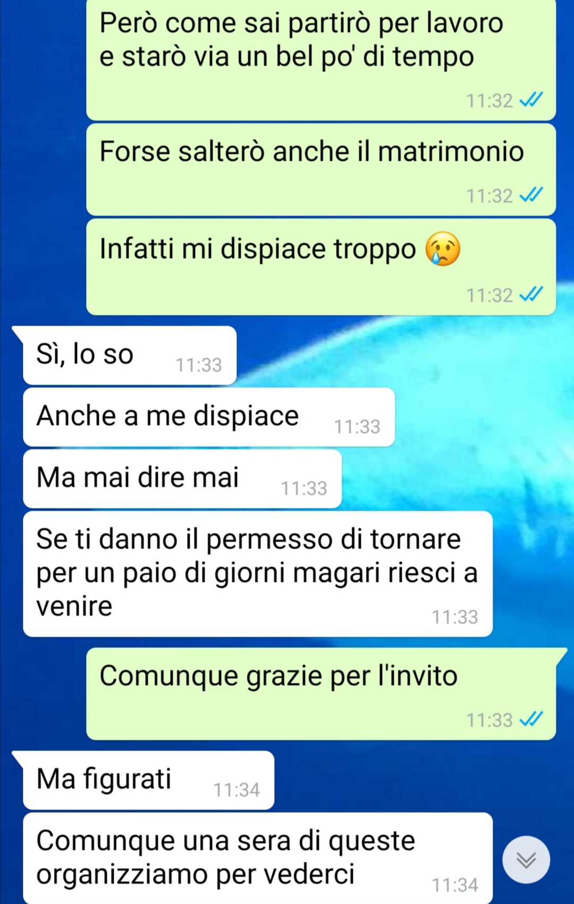Tap read ticks on 'Però come sai partirò' message

click(x=531, y=99)
